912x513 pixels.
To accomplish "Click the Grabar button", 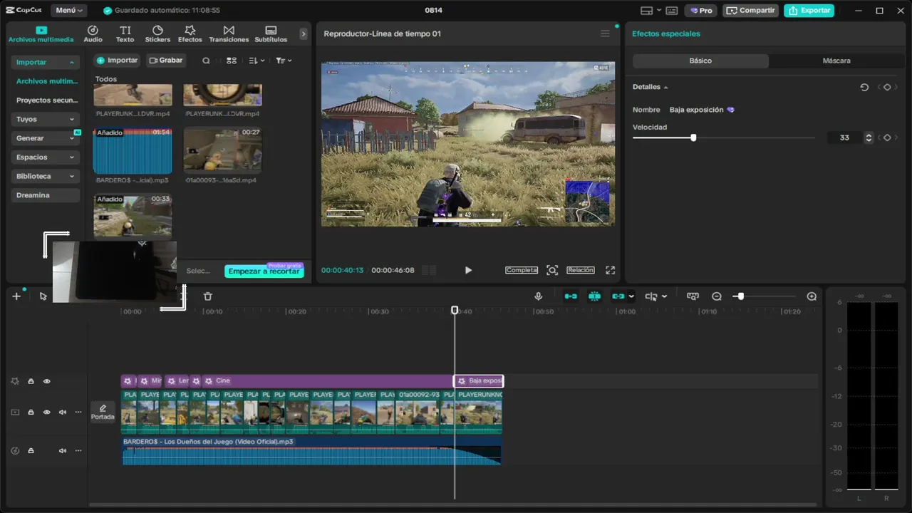I will [x=166, y=61].
